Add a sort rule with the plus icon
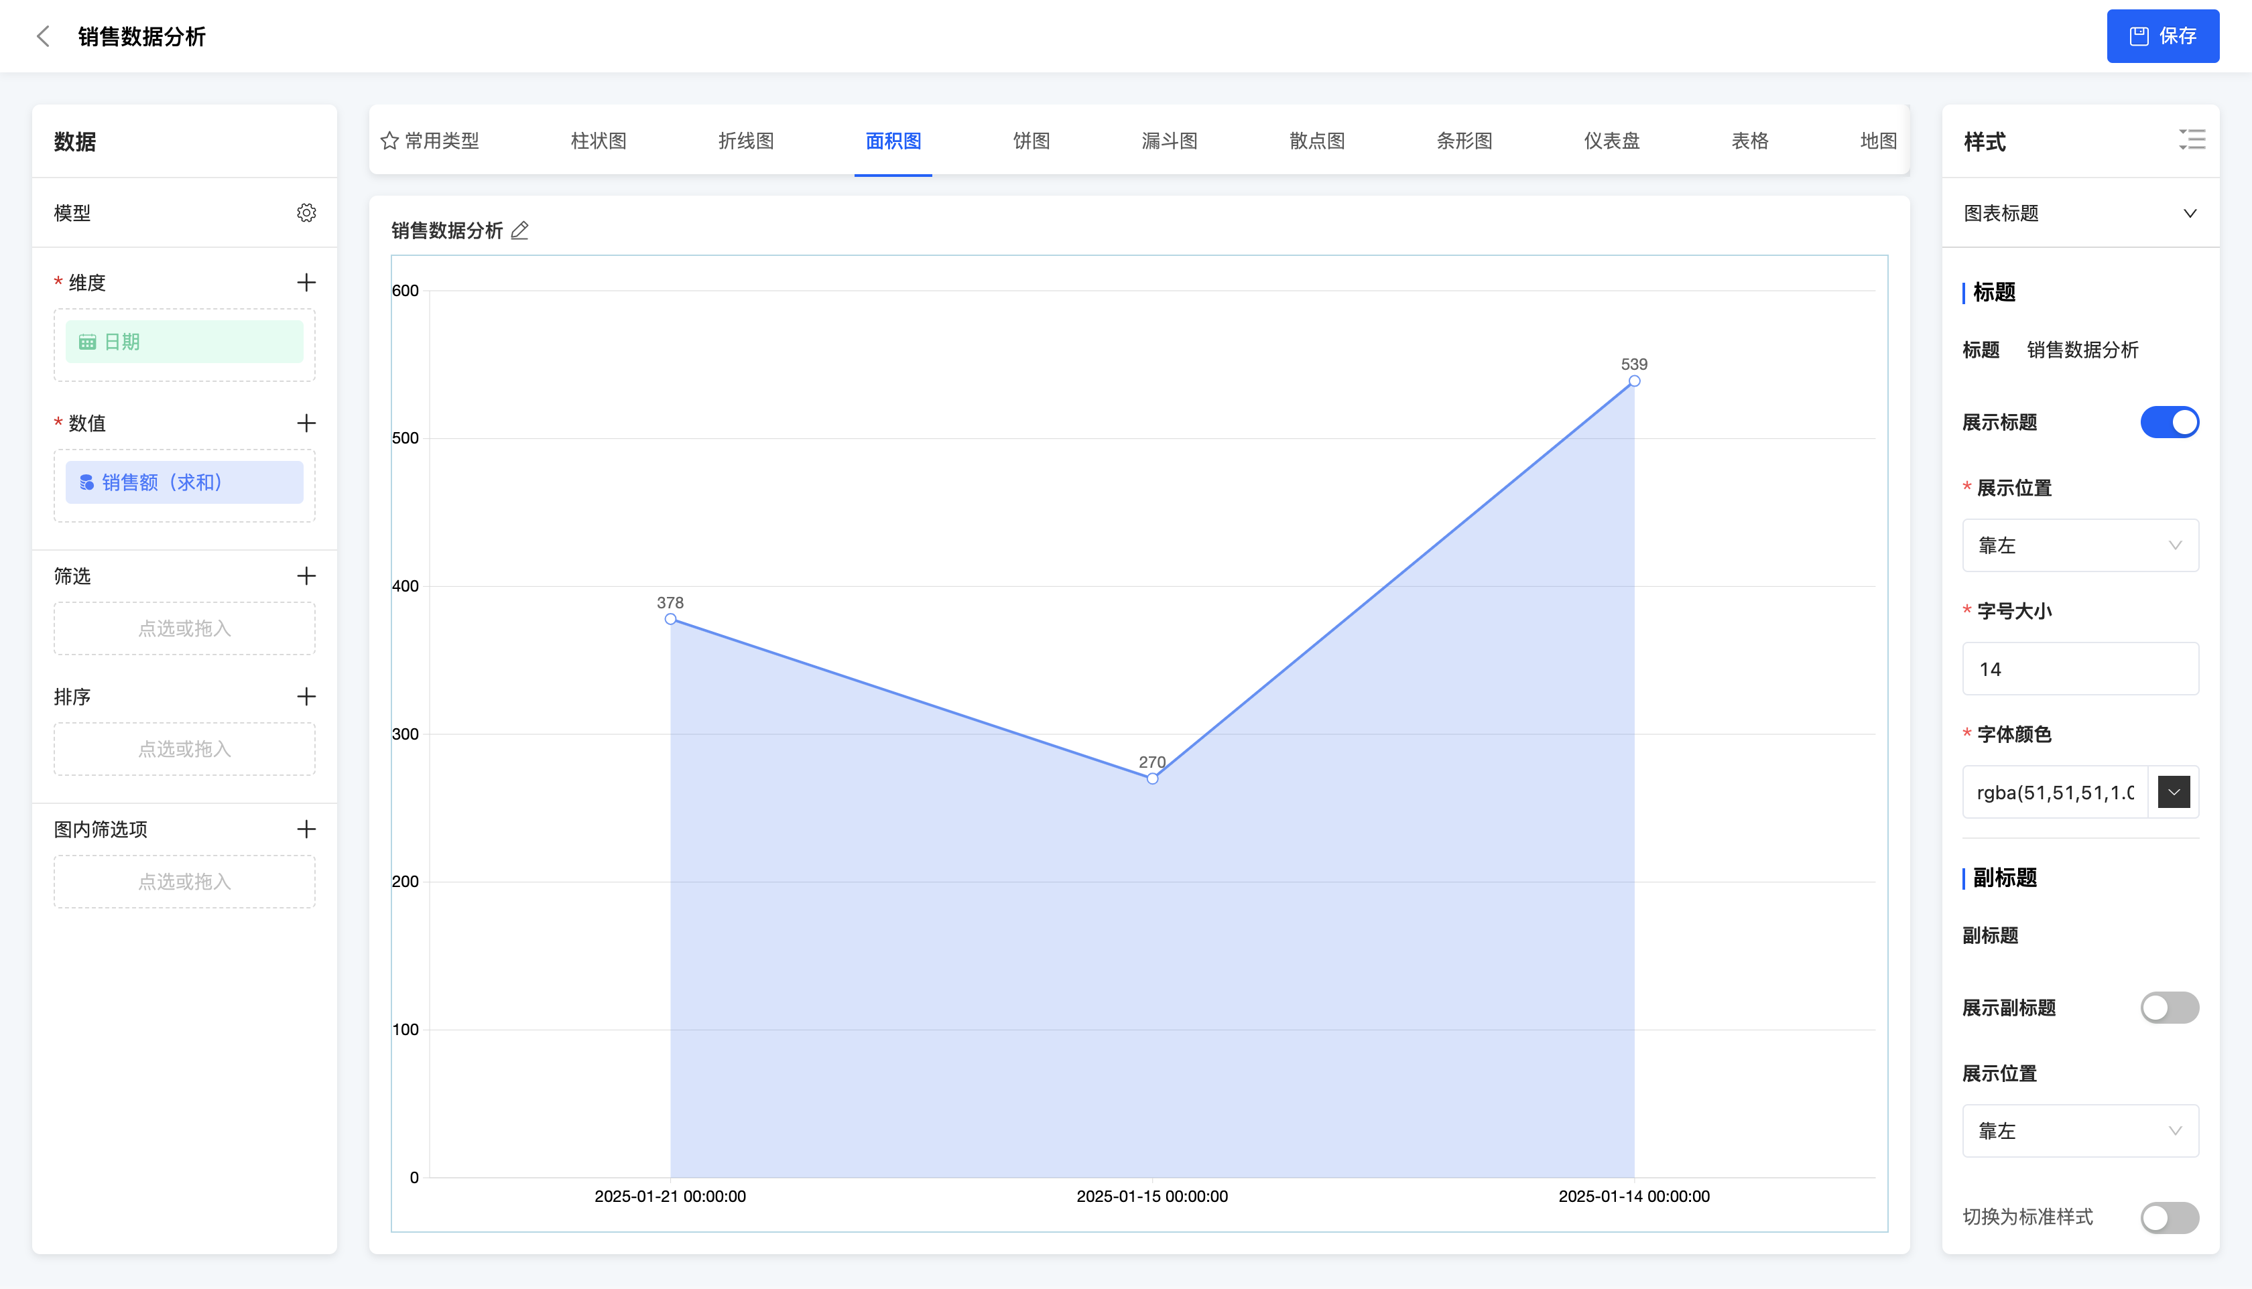Screen dimensions: 2252x1289 [x=306, y=697]
